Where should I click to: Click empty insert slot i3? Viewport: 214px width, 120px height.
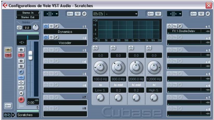tap(65, 55)
